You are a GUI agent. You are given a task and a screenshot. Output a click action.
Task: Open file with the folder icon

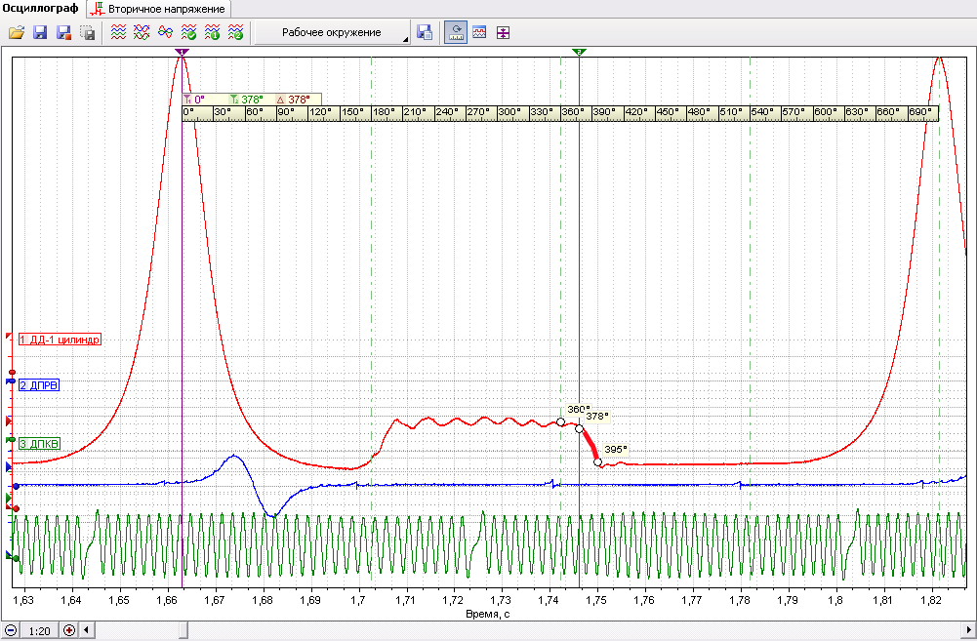tap(17, 32)
